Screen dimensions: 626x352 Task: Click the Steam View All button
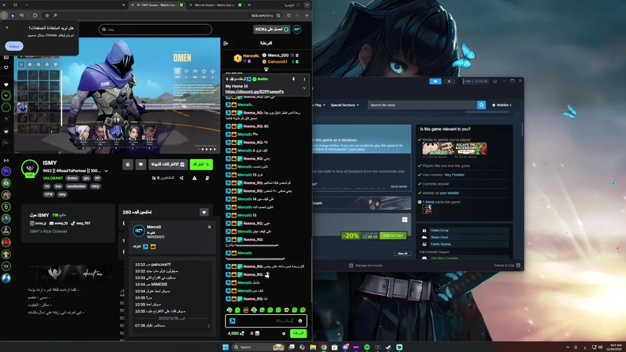click(x=402, y=253)
